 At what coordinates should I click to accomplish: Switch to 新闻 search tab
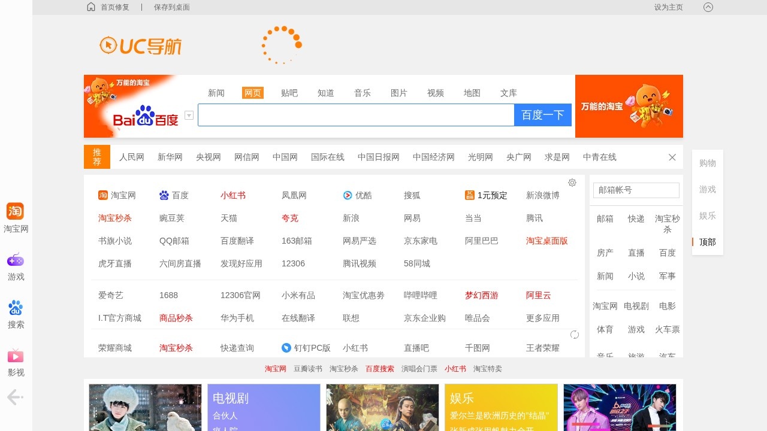pyautogui.click(x=216, y=93)
